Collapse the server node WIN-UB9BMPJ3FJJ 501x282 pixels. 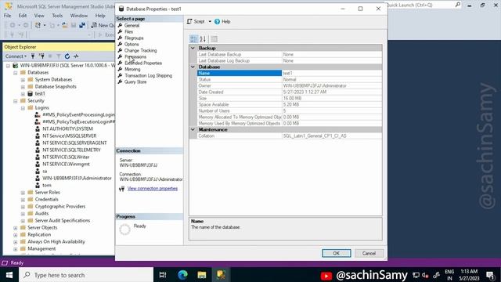click(x=8, y=66)
